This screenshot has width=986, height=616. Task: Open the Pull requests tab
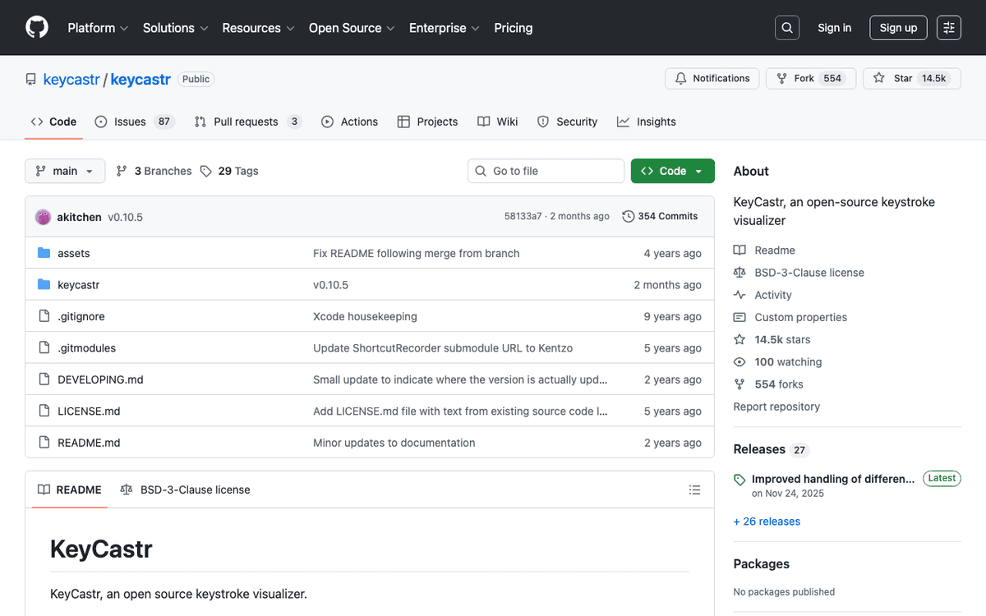[x=246, y=122]
